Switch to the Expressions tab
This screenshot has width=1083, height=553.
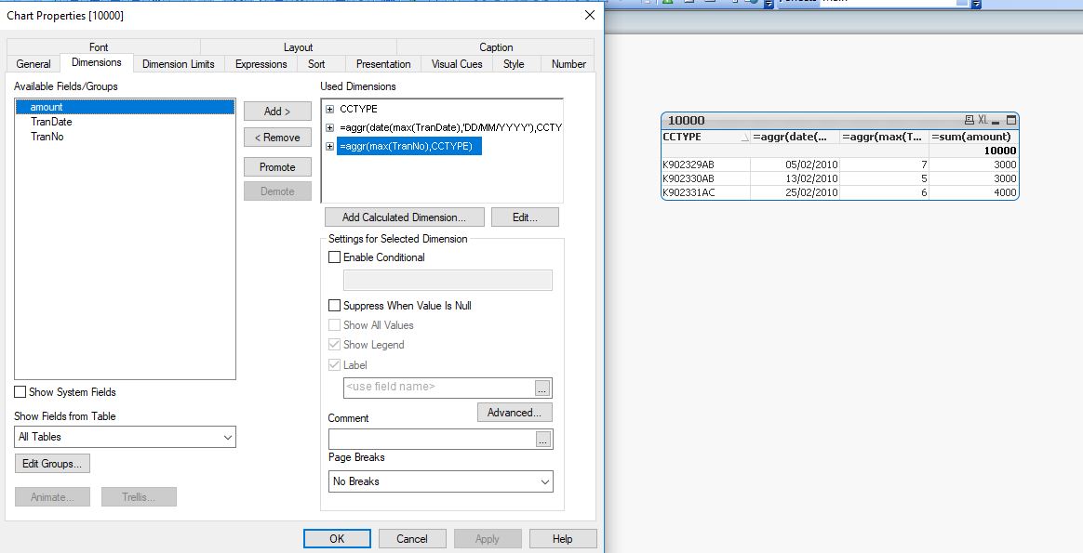(261, 64)
